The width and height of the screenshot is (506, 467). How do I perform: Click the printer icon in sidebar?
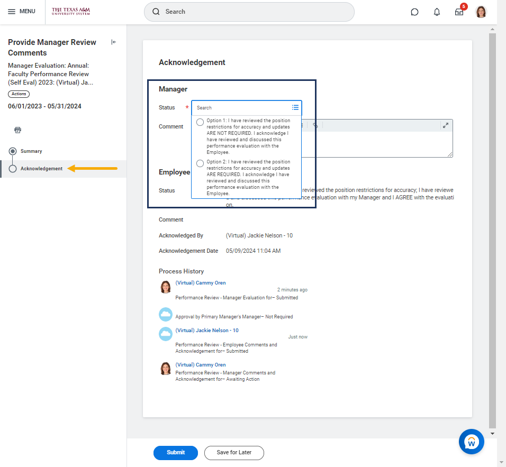click(x=17, y=130)
